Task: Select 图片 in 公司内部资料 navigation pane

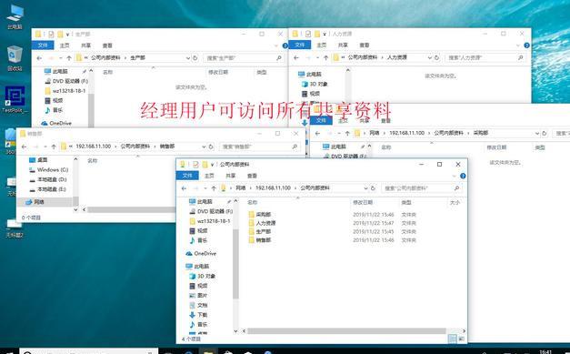Action: tap(198, 296)
